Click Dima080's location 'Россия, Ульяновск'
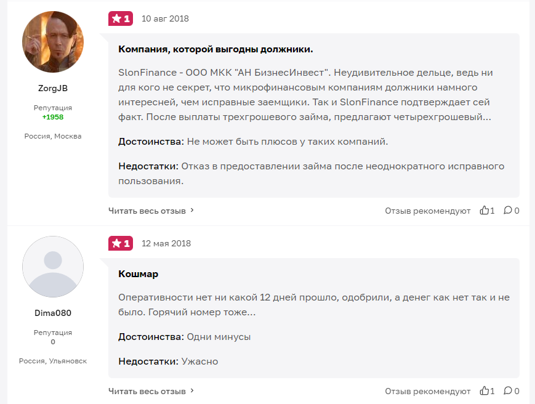This screenshot has height=404, width=535. point(53,361)
